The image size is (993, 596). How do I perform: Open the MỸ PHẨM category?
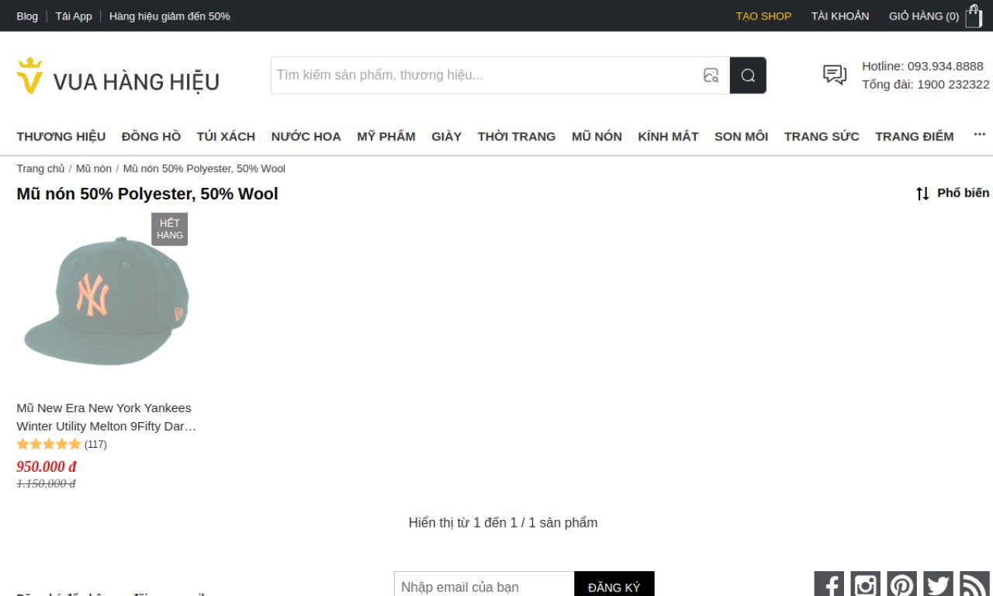click(386, 137)
